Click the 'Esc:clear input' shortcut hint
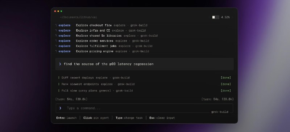Screen dimensions: 290x132 162,118
